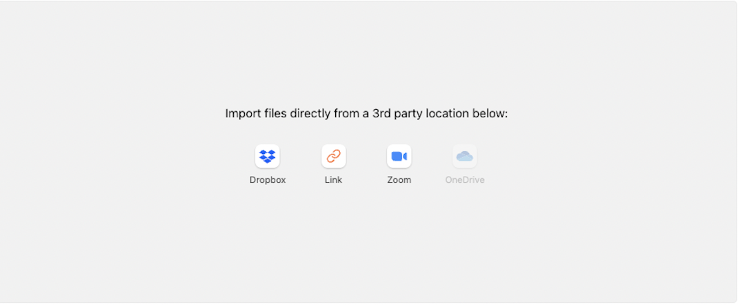Click the "Dropbox" text label

[x=268, y=180]
